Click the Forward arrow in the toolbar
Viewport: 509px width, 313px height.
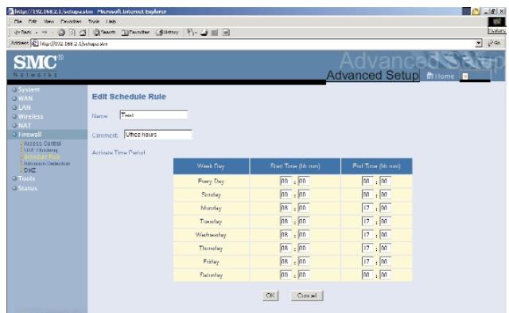(x=45, y=32)
